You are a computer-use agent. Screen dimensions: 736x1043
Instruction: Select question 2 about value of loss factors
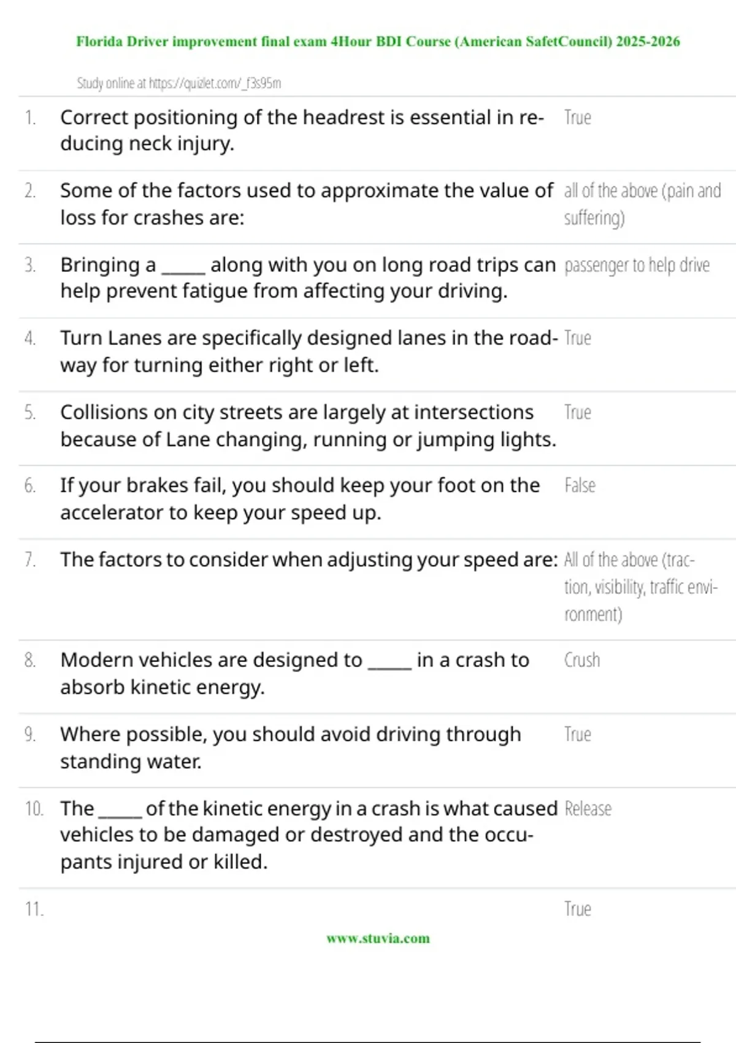(x=306, y=204)
